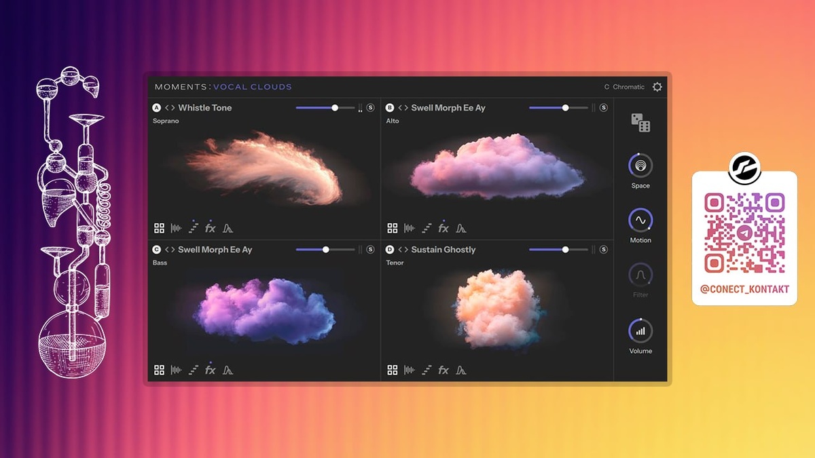
Task: Open layer A's grid browser icon
Action: click(159, 229)
